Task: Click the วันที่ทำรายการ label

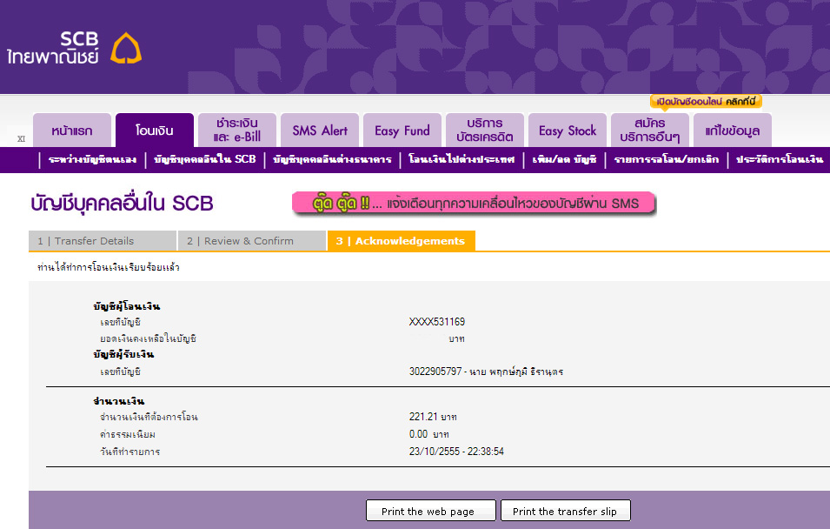Action: pos(129,452)
